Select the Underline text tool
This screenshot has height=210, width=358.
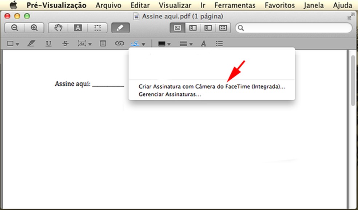[48, 44]
